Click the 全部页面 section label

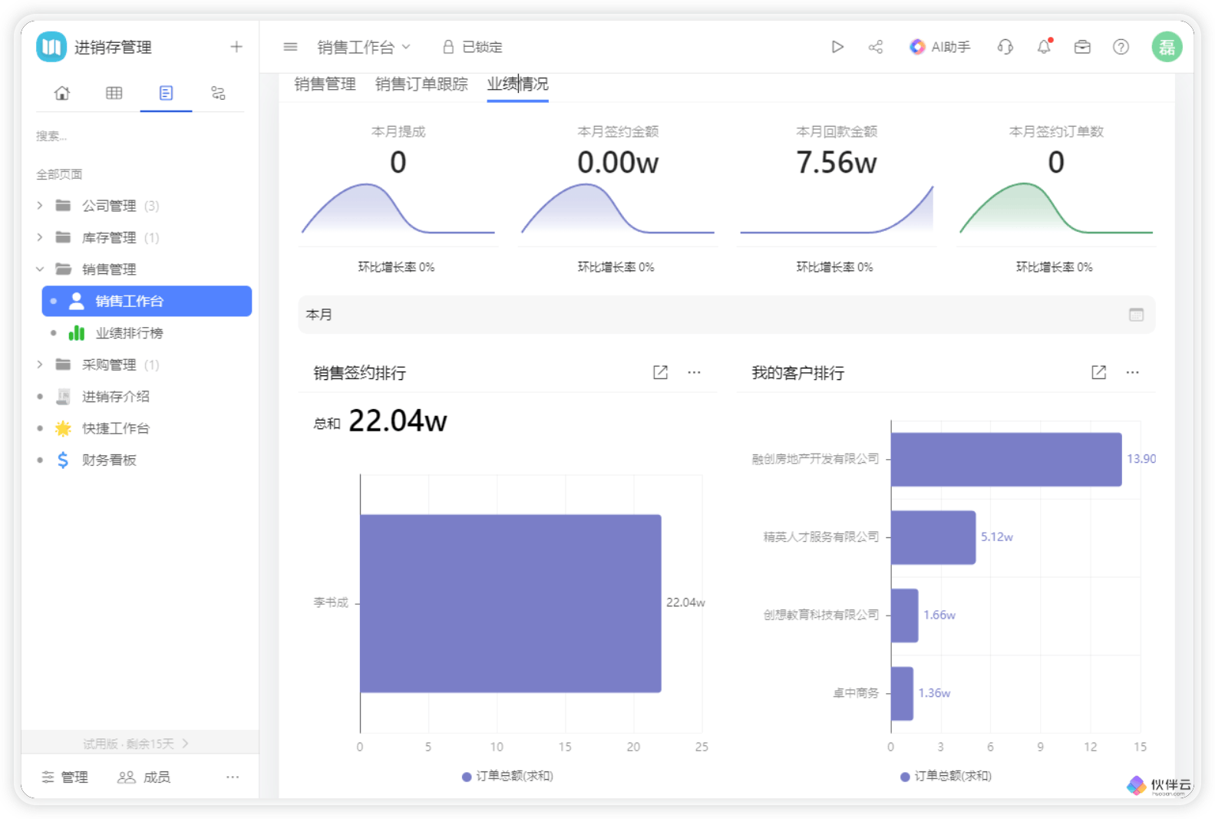[x=59, y=174]
